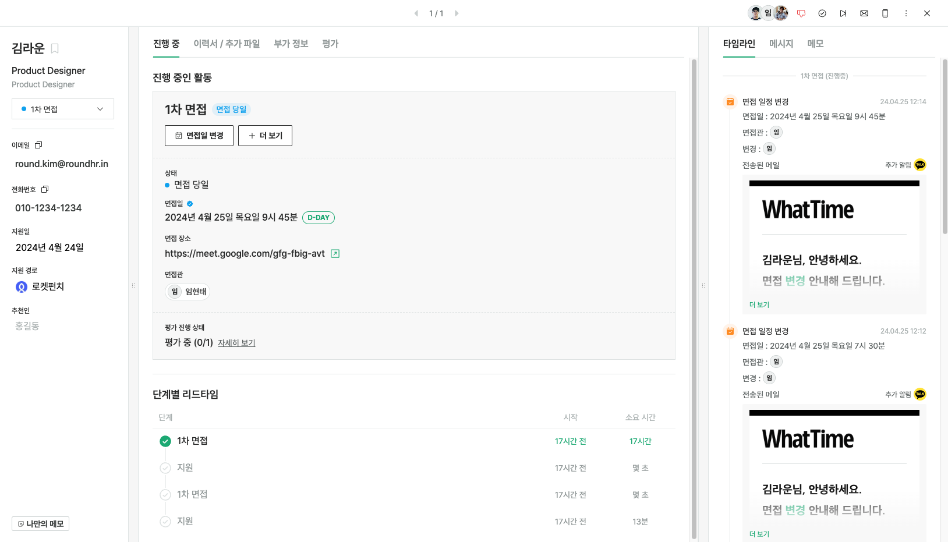Click the mobile phone icon in header
Viewport: 948px width, 542px height.
(885, 13)
